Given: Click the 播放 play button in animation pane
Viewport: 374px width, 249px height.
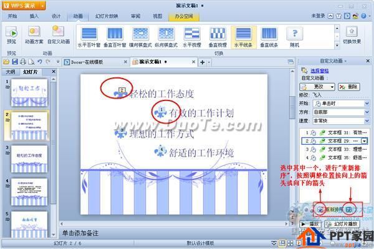Looking at the screenshot, I should 310,224.
